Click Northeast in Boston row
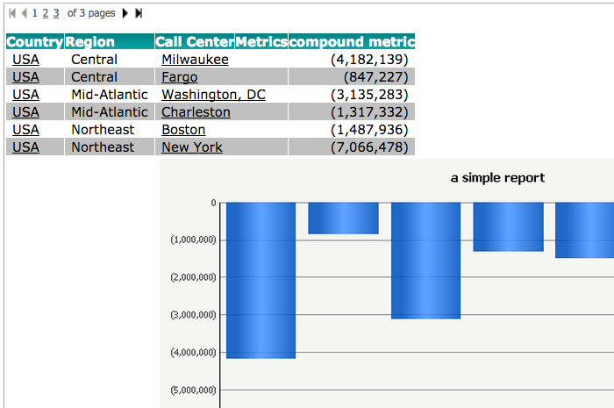Viewport: 614px width, 408px height. tap(103, 130)
